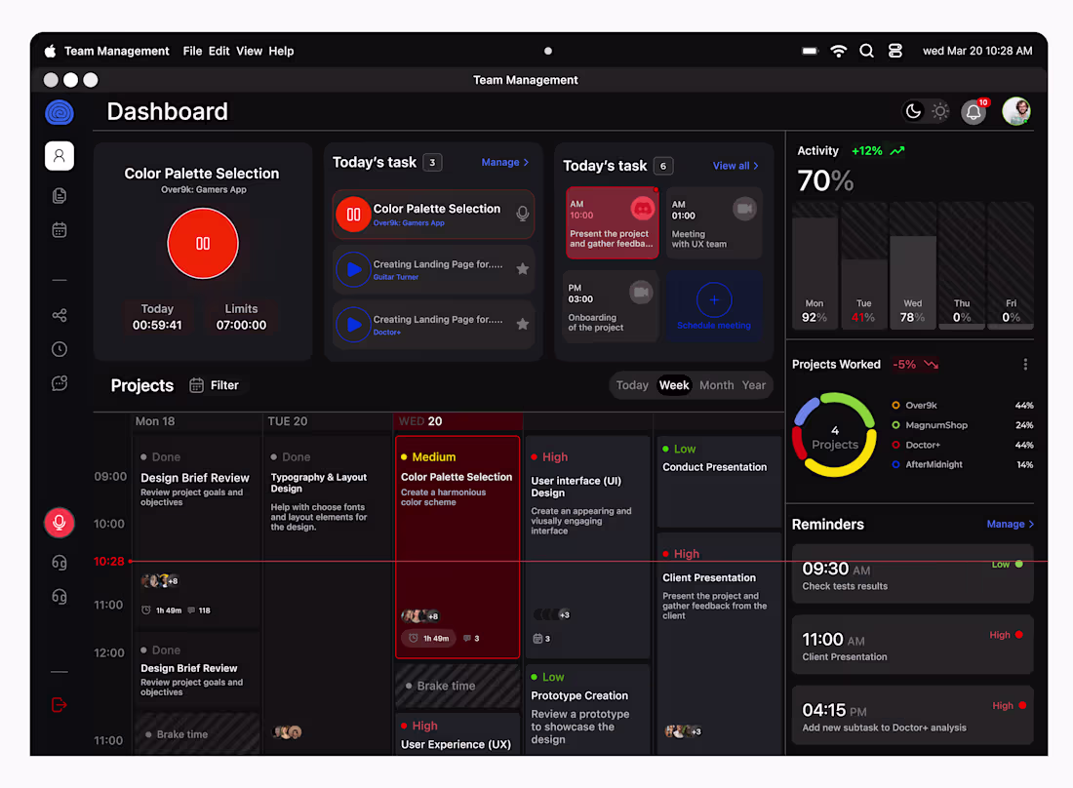Viewport: 1073px width, 788px height.
Task: Click microphone icon on Color Palette Selection task
Action: click(x=523, y=215)
